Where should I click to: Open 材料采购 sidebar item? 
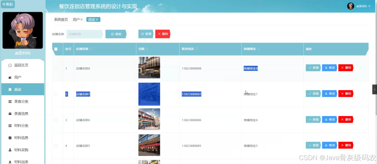coord(23,150)
